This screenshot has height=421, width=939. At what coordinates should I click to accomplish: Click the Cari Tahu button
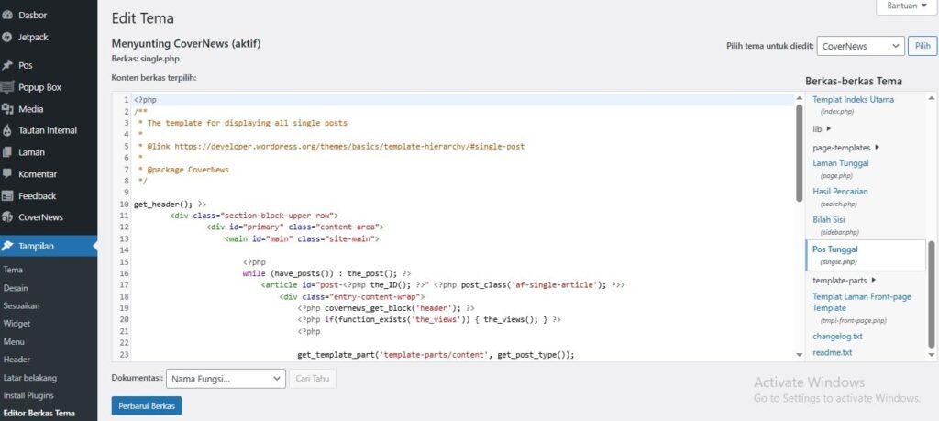[x=313, y=379]
